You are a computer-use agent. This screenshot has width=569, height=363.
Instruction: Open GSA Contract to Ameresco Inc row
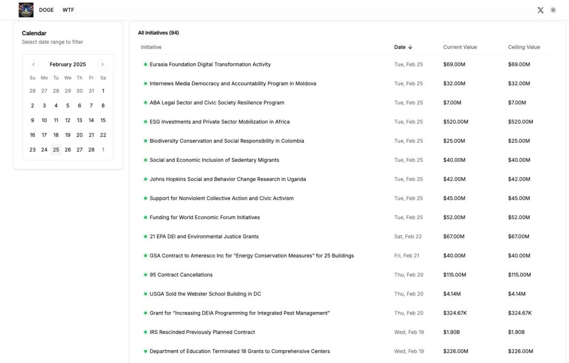(x=252, y=256)
